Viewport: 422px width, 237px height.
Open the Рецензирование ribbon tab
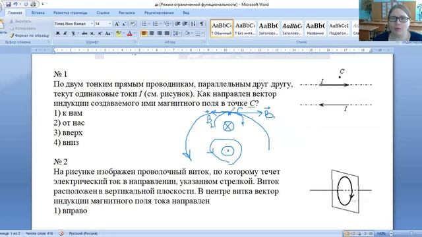click(x=159, y=13)
